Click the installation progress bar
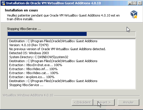Viewport: 143px width, 110px height. tap(71, 34)
